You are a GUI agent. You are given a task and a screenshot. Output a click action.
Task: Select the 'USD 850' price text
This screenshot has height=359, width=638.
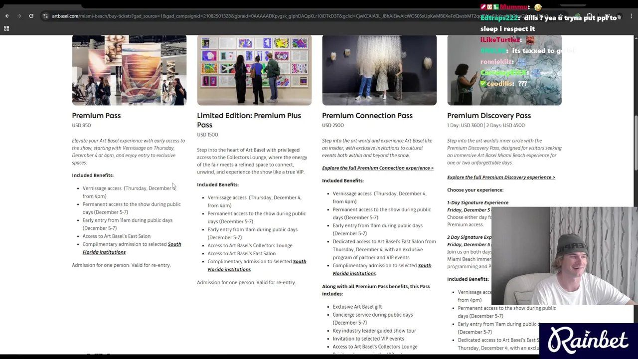click(x=81, y=125)
